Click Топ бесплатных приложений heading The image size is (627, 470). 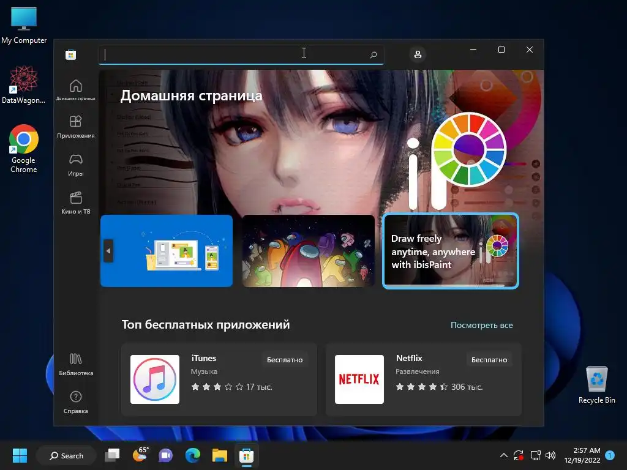click(x=206, y=324)
